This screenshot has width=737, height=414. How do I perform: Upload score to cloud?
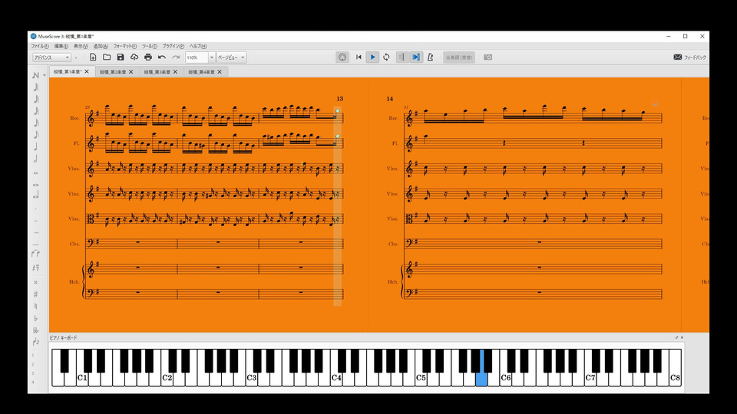(x=134, y=58)
